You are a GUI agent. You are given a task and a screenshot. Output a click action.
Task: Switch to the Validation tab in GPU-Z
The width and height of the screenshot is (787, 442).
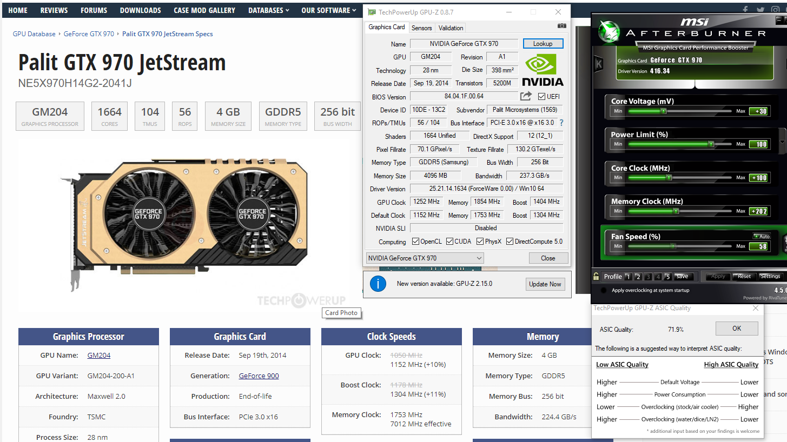(451, 28)
